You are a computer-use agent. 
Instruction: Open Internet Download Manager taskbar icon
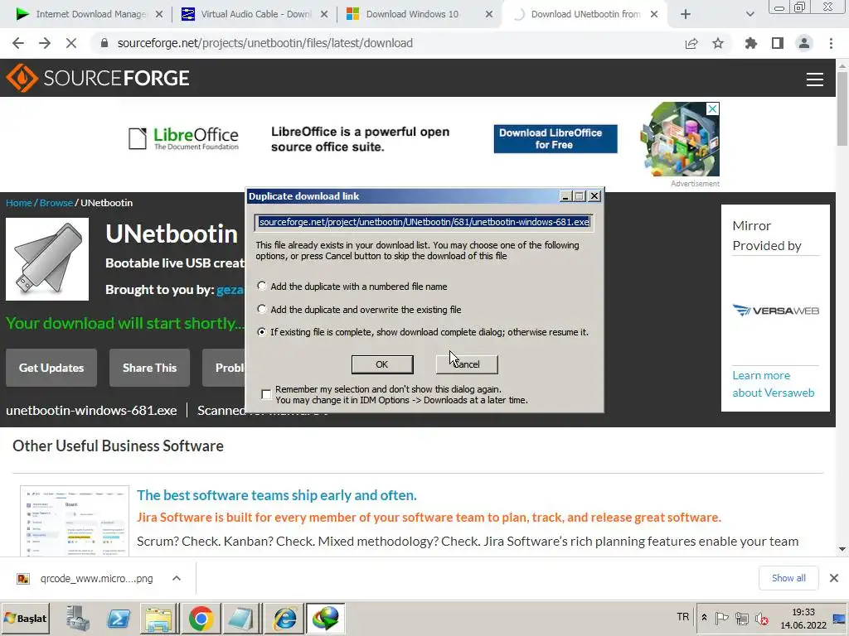(325, 619)
